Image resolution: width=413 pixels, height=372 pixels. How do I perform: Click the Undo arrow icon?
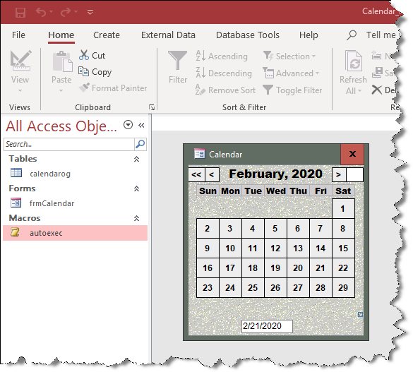(x=41, y=12)
